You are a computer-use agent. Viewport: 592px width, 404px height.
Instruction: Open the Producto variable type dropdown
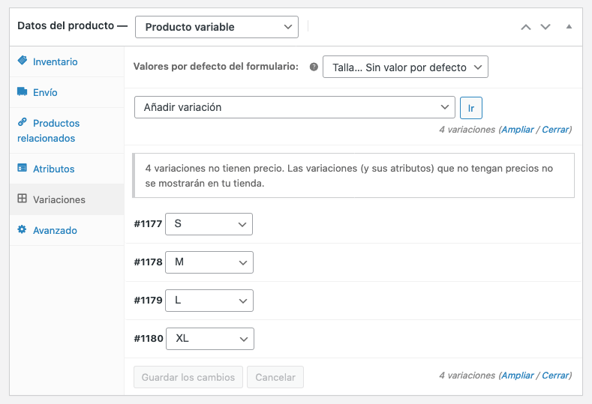point(217,27)
